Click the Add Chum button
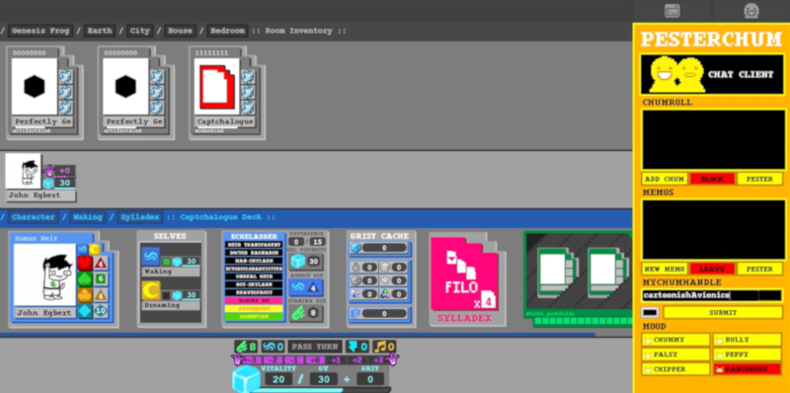 [665, 179]
